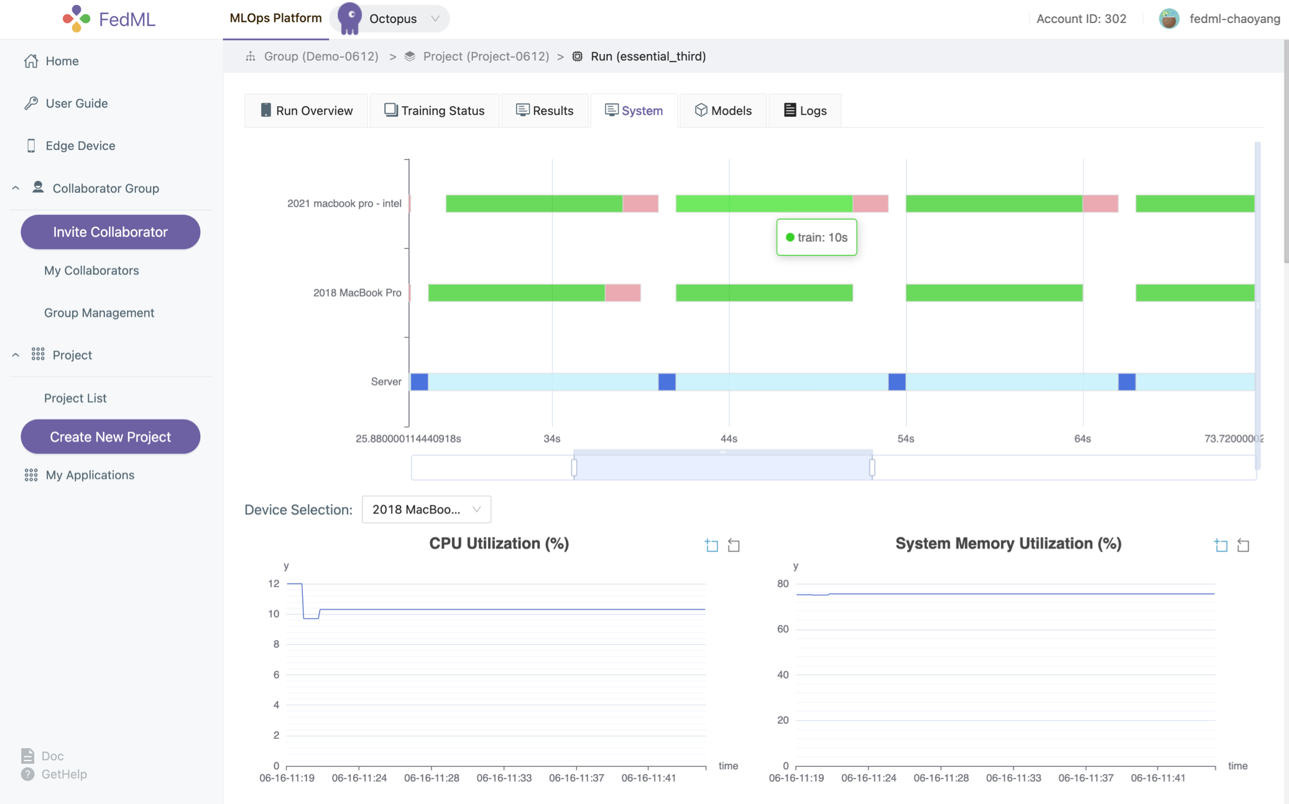The width and height of the screenshot is (1289, 804).
Task: Switch to the Training Status tab
Action: 434,111
